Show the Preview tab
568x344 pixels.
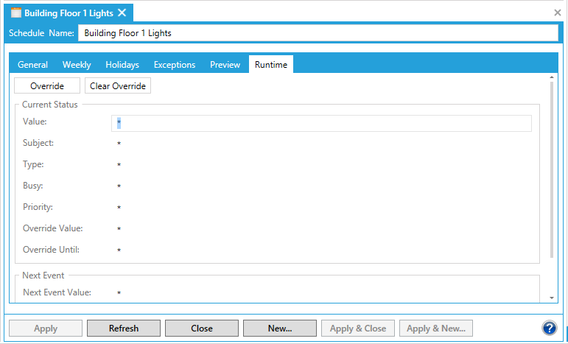click(x=225, y=65)
